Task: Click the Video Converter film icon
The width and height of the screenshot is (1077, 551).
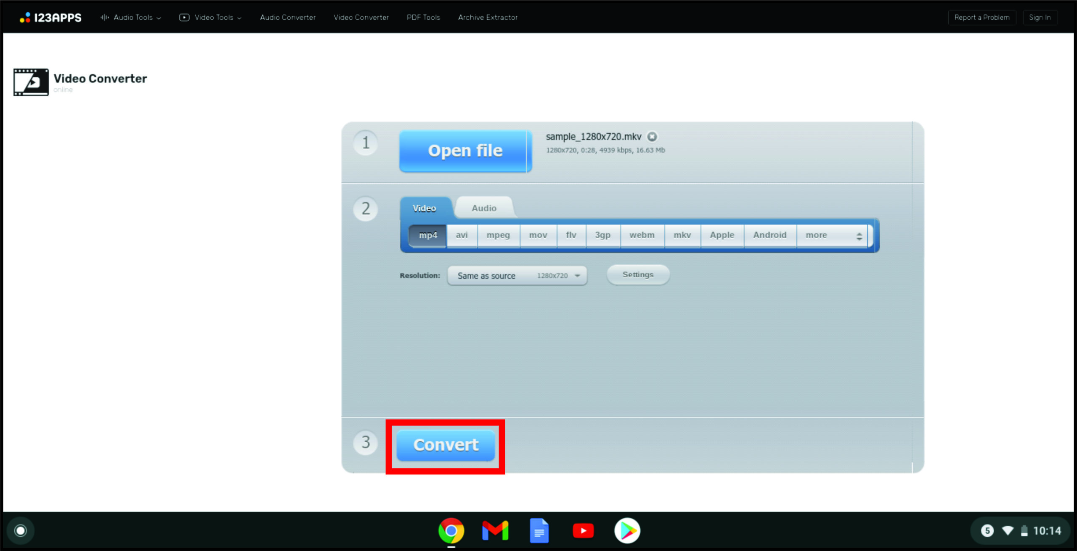Action: 31,82
